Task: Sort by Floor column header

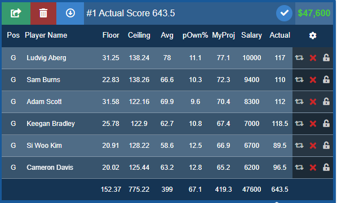Action: coord(110,35)
